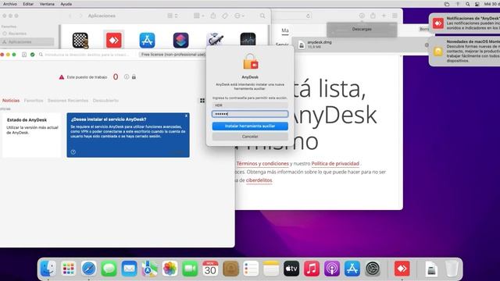Screen dimensions: 500x281
Task: Click the info icon next to the workstation ID
Action: point(127,76)
